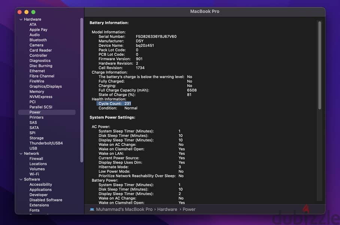
Task: Select PCI in the sidebar
Action: (x=33, y=102)
